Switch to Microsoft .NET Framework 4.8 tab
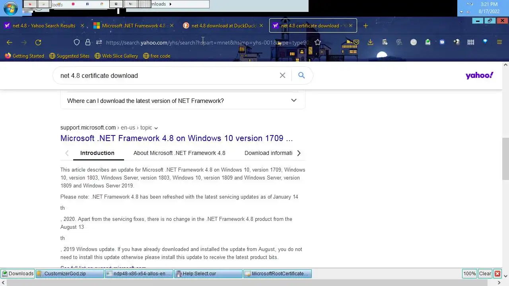Screen dimensions: 509x286 [133, 26]
